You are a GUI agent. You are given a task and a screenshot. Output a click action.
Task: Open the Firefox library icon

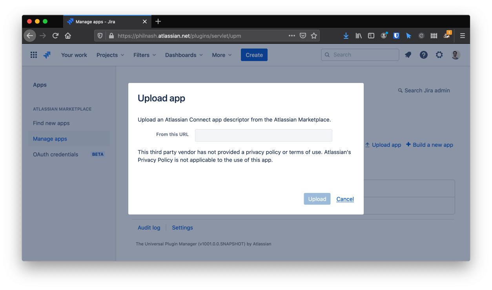pyautogui.click(x=359, y=36)
